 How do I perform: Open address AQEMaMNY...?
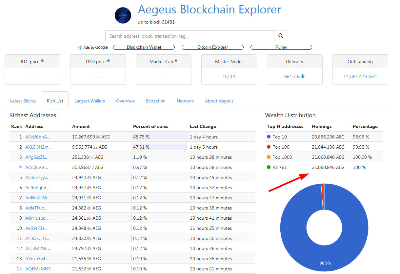click(x=40, y=269)
